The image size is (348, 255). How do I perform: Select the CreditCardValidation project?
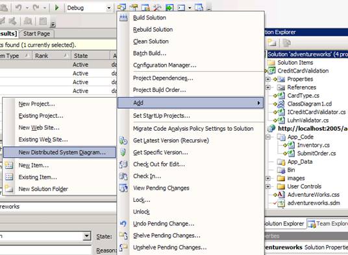tap(303, 71)
